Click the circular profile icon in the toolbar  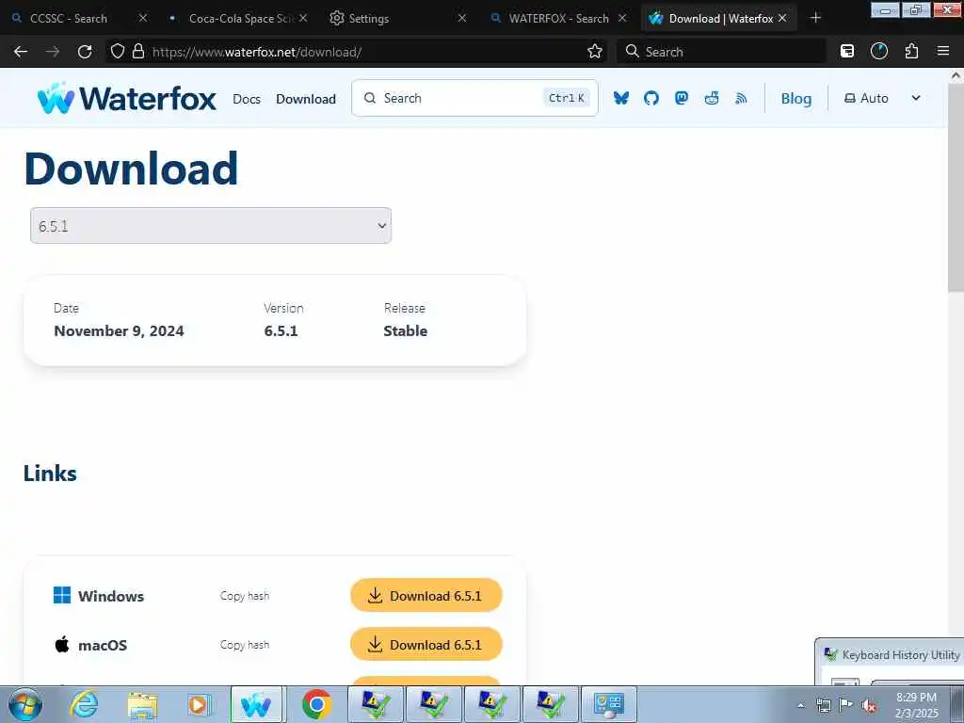879,52
